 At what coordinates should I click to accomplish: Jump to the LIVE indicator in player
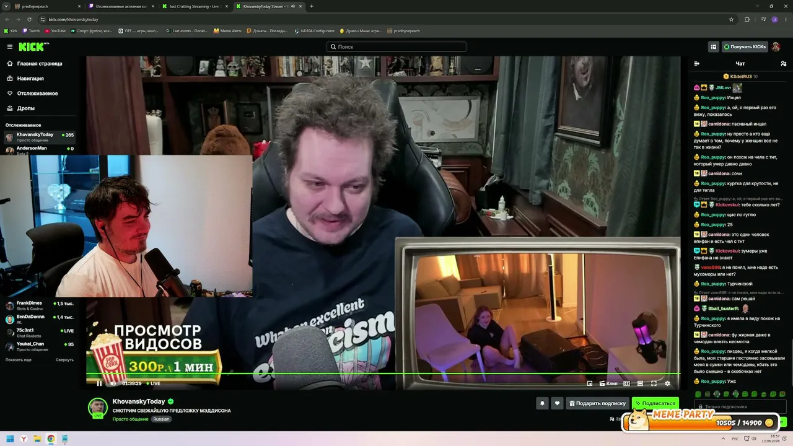(x=153, y=383)
